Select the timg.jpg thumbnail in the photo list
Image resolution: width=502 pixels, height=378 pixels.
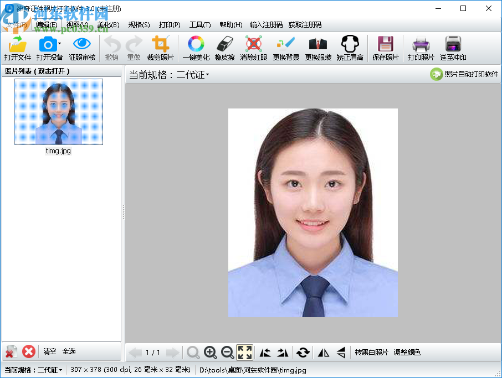pos(58,112)
